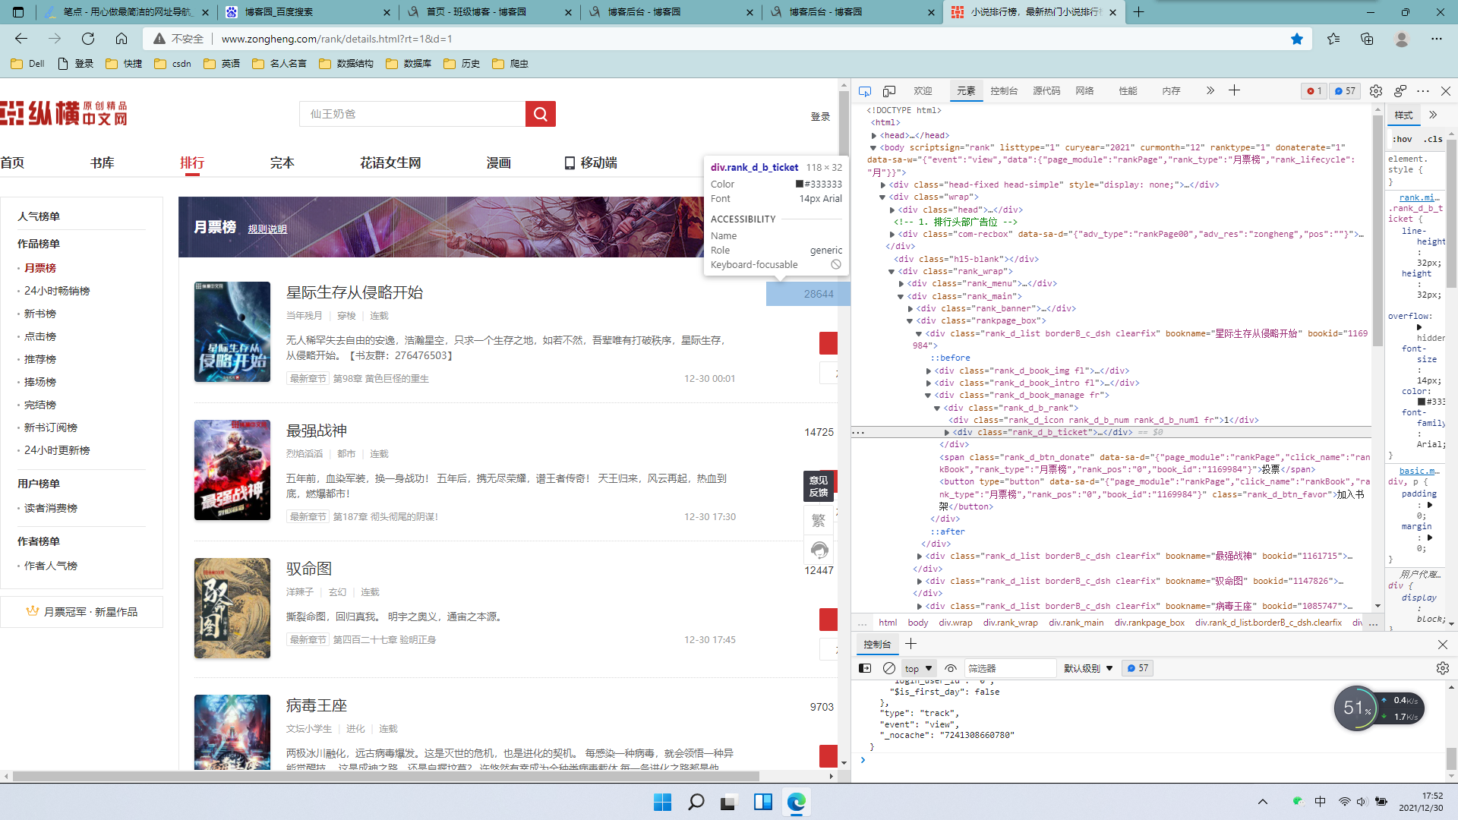
Task: Expand the head element node
Action: 874,135
